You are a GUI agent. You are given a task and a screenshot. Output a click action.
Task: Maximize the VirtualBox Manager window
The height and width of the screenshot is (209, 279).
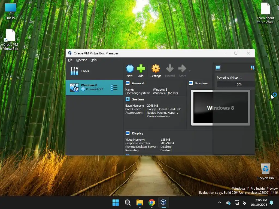236,53
